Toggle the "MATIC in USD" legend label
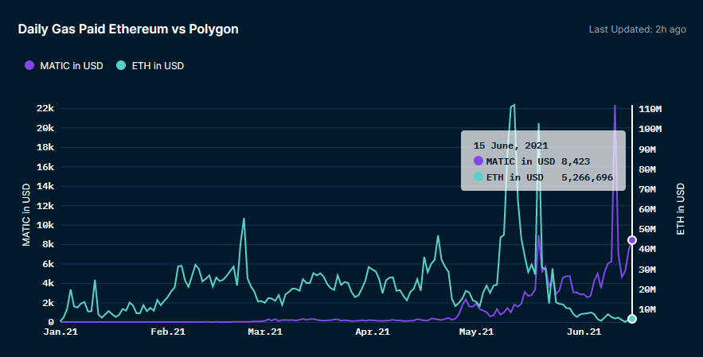 tap(72, 65)
